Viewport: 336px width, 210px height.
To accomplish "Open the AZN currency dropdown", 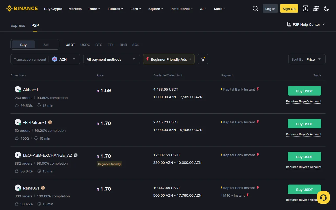I will [x=64, y=59].
